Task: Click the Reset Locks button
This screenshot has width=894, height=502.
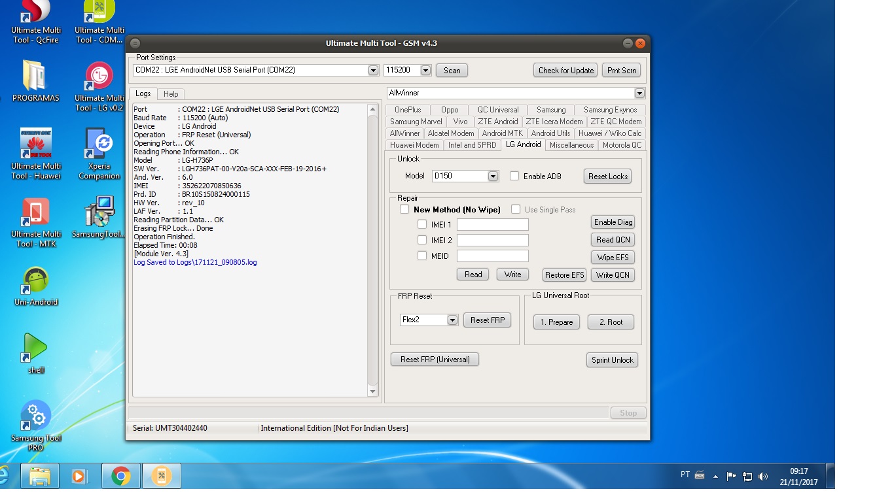Action: [x=608, y=176]
